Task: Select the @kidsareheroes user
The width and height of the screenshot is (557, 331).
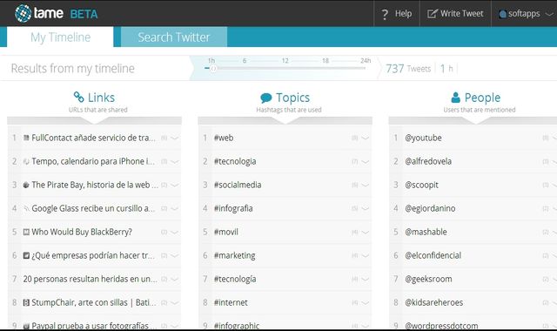Action: coord(433,302)
